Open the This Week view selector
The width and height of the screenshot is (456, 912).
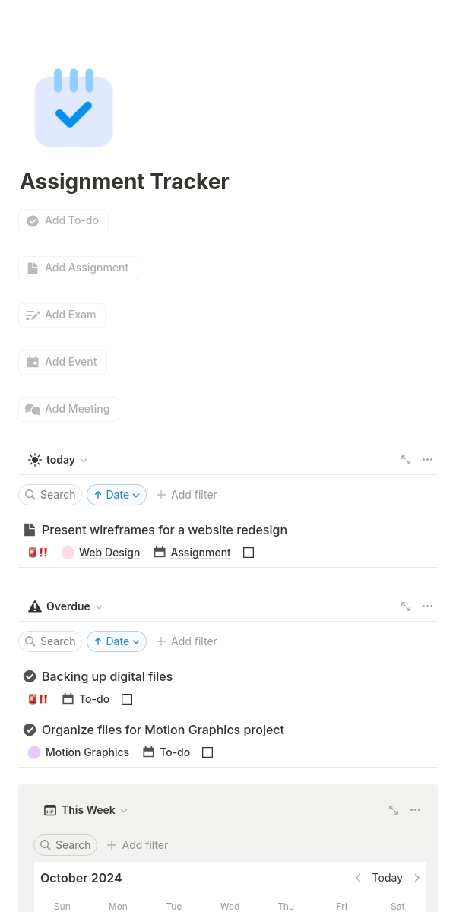pyautogui.click(x=86, y=810)
